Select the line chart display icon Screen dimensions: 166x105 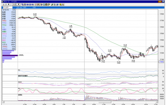click(36, 5)
